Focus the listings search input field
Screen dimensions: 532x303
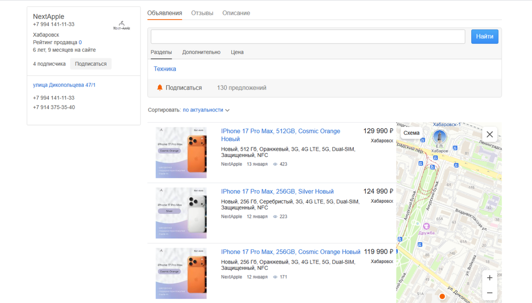pyautogui.click(x=308, y=36)
